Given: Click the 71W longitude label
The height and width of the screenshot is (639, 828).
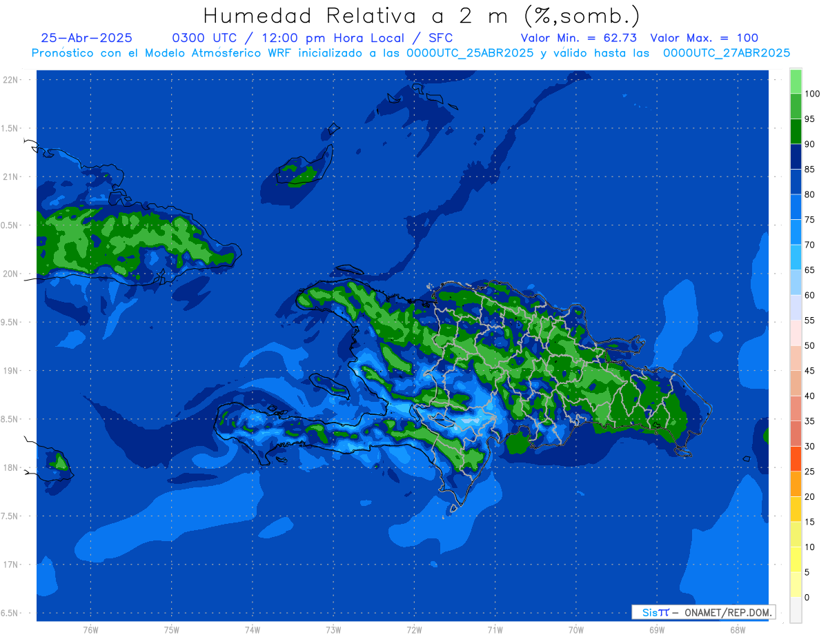Looking at the screenshot, I should (x=495, y=630).
